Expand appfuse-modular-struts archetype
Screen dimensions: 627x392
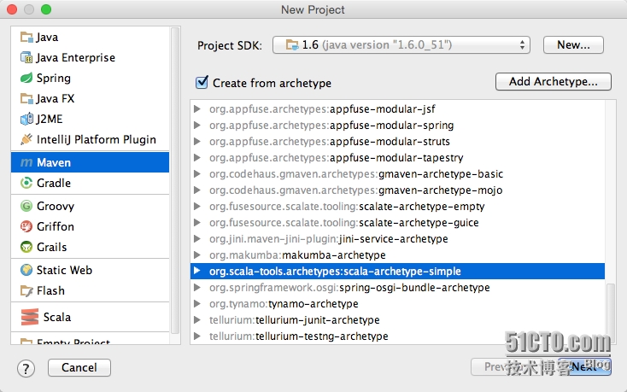click(x=196, y=141)
